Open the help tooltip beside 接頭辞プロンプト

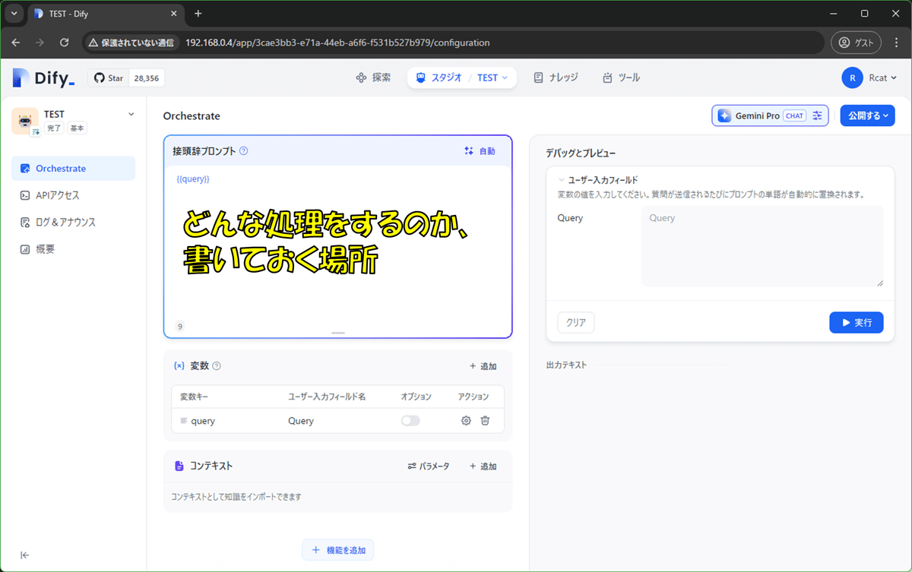point(242,150)
